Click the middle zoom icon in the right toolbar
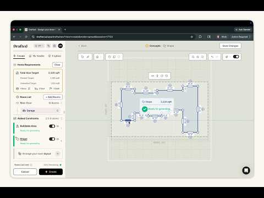264x198 pixels. tap(197, 57)
